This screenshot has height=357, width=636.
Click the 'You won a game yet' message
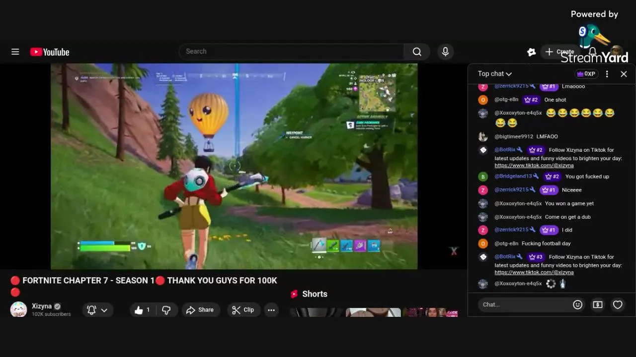click(x=569, y=203)
